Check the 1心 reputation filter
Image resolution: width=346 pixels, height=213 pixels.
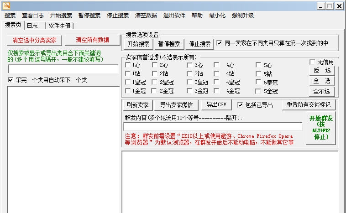coord(128,65)
